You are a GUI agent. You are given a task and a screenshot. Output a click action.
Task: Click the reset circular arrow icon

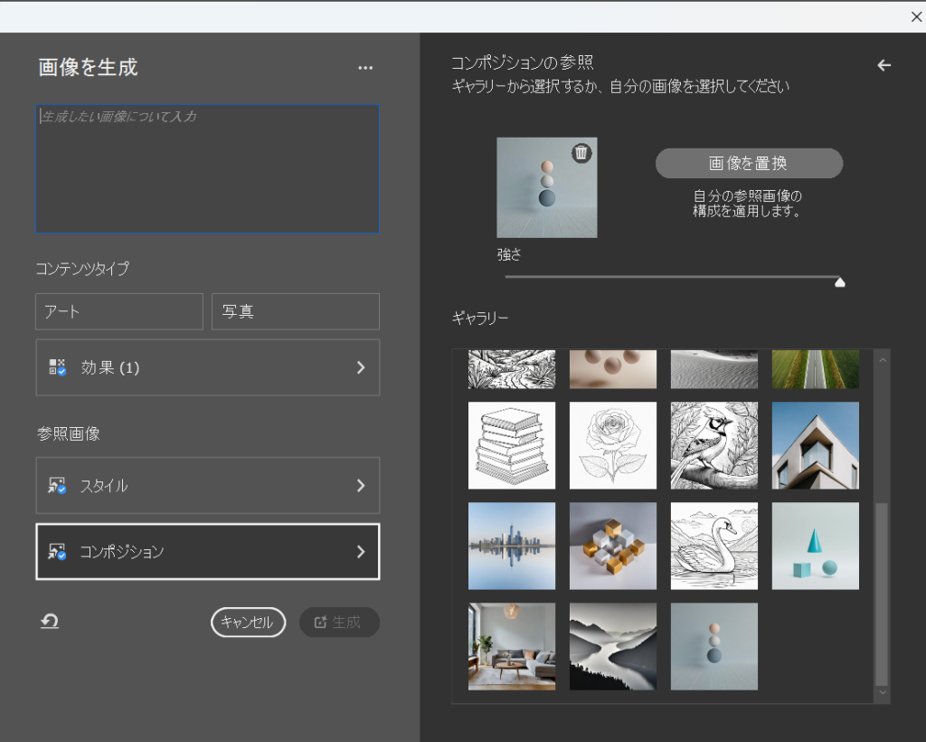point(50,622)
